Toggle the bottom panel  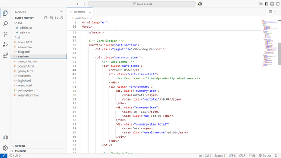tap(272, 4)
